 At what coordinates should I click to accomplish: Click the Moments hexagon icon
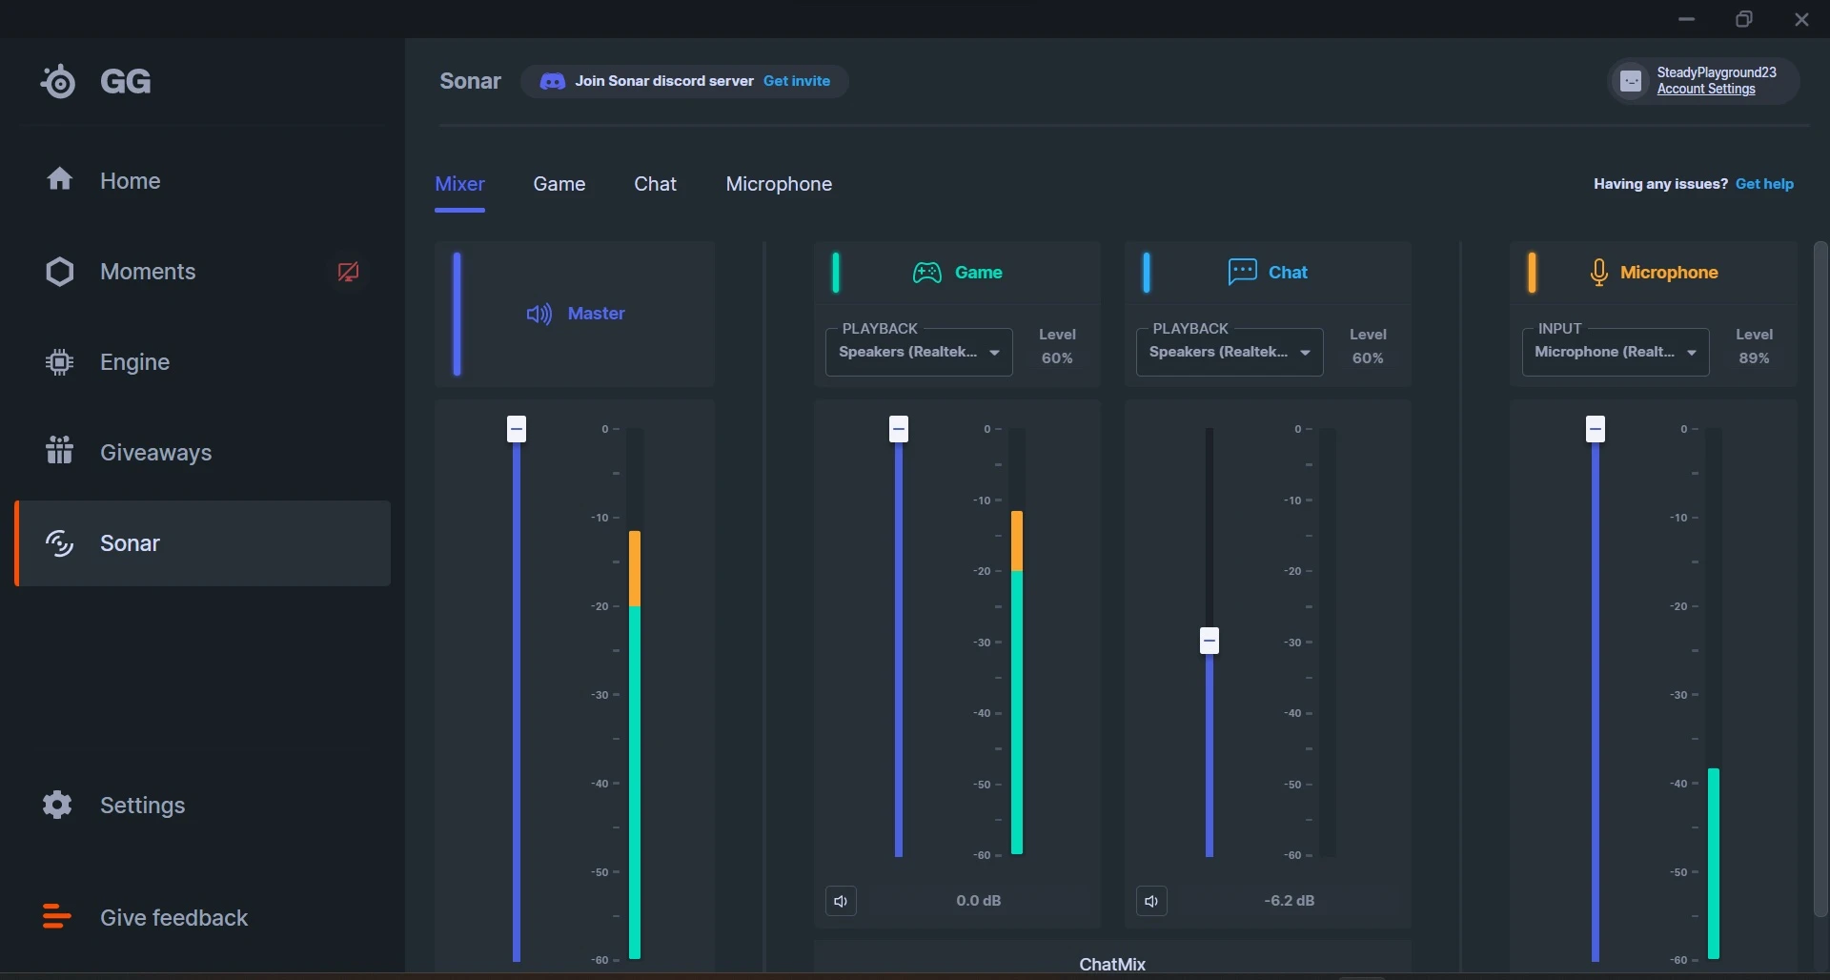click(x=60, y=272)
